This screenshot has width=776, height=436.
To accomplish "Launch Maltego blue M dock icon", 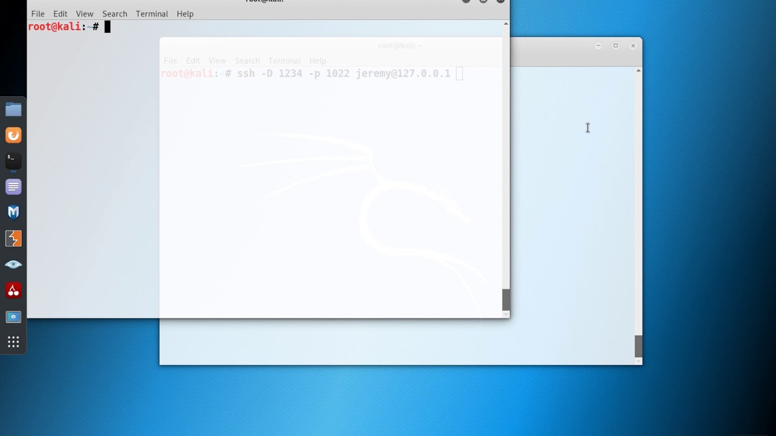I will click(x=13, y=213).
